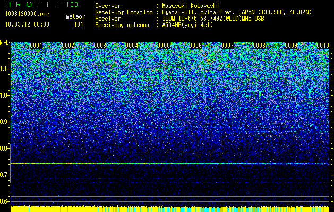Click the meteor label
334x212 pixels.
(x=75, y=16)
